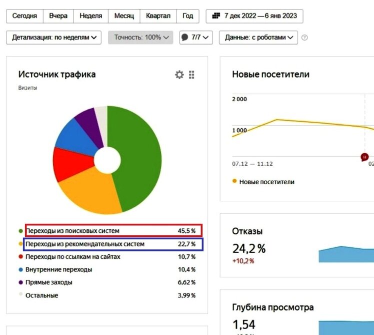374x335 pixels.
Task: Click the calendar icon in date range
Action: 216,16
